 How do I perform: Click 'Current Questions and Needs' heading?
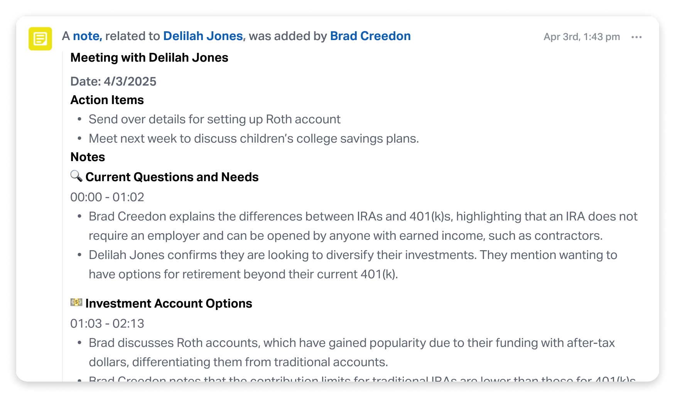click(x=172, y=177)
